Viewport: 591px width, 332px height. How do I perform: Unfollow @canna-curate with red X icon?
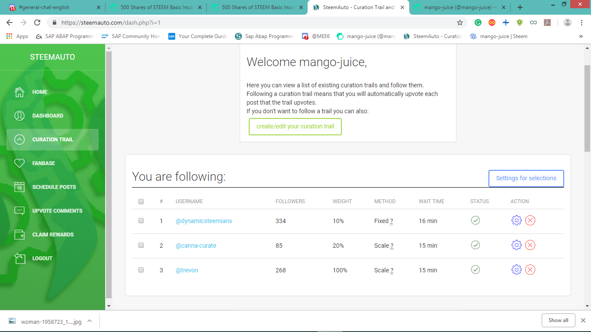[530, 245]
